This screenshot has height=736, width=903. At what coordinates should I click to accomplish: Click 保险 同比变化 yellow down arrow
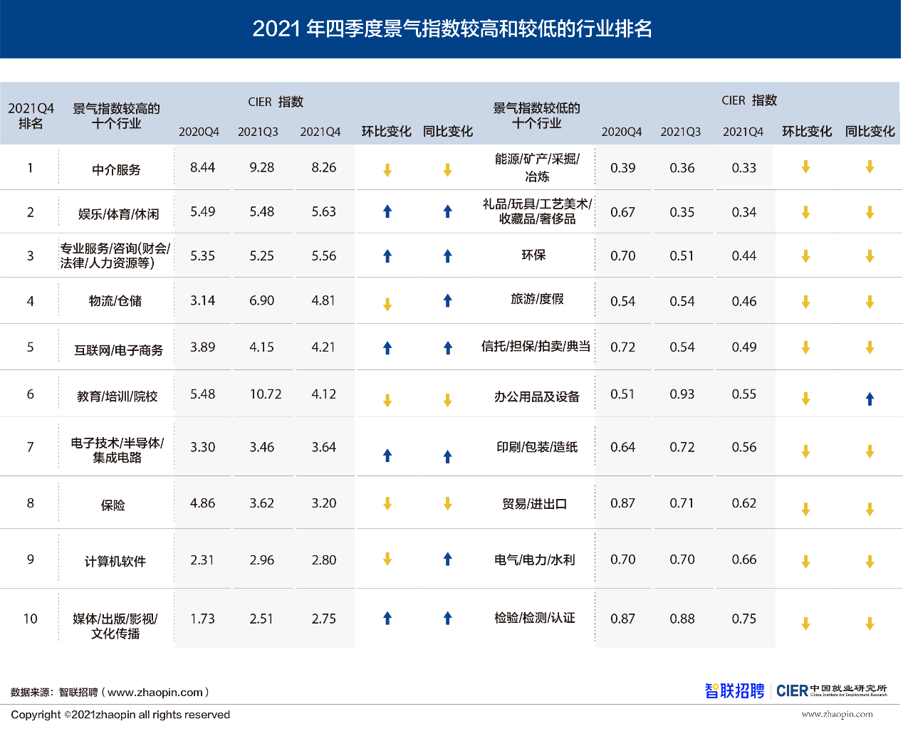click(x=447, y=504)
